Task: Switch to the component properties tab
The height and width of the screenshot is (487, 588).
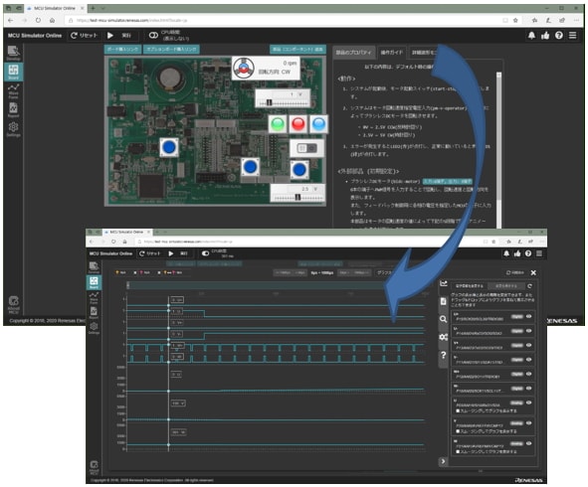Action: 353,53
